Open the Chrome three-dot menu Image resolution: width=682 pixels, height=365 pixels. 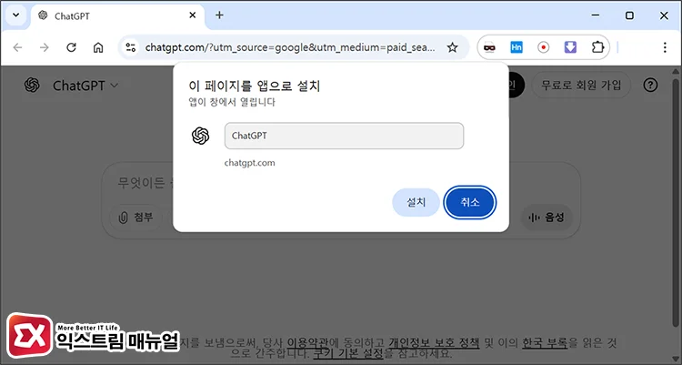tap(665, 47)
